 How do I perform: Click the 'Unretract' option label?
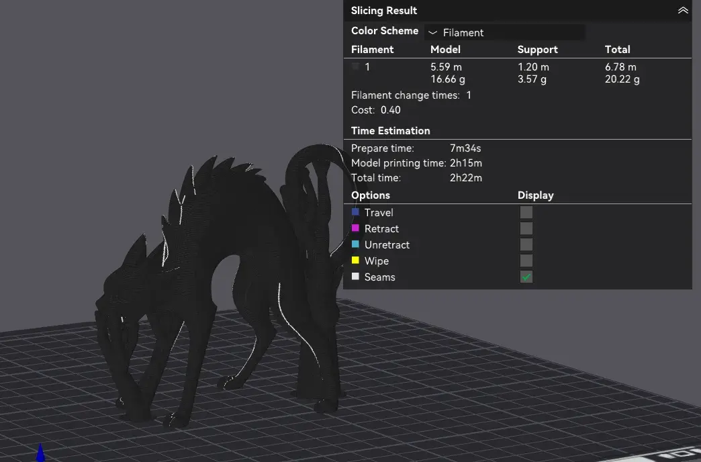pos(387,244)
